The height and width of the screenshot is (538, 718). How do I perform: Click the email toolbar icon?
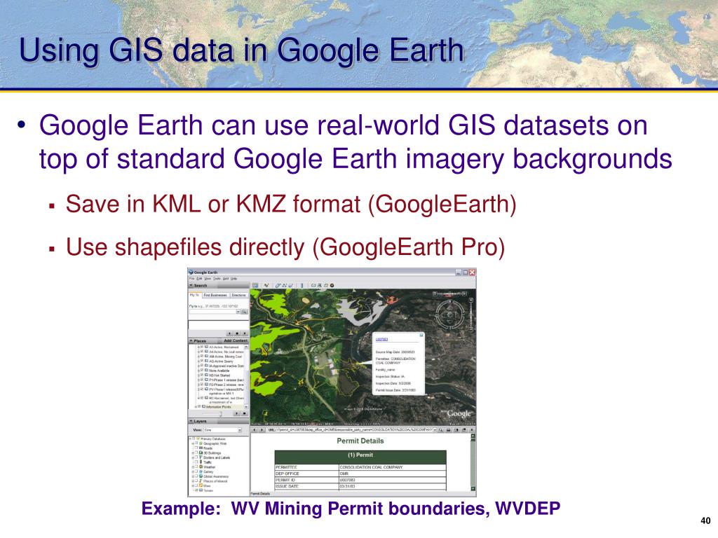pos(313,286)
